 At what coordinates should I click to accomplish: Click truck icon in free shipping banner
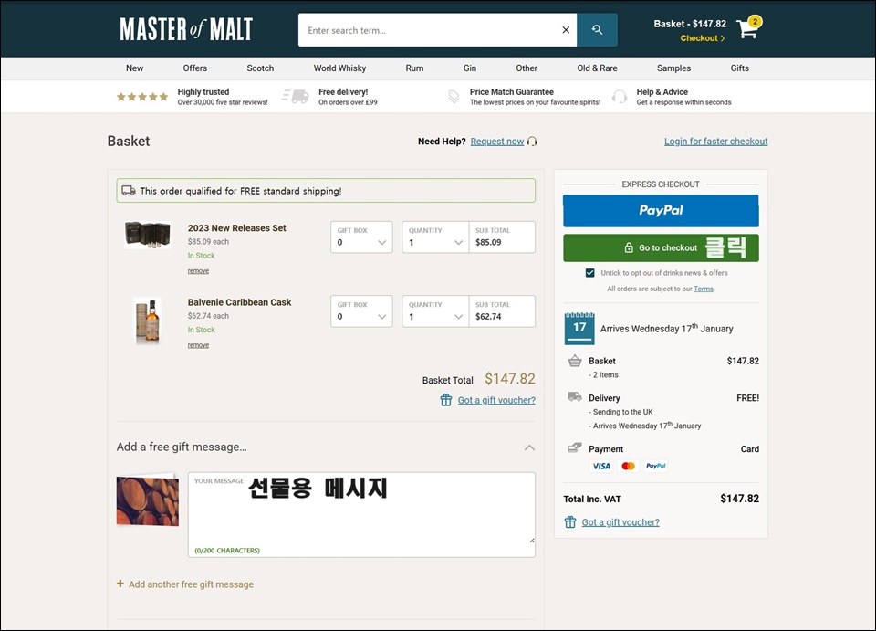pyautogui.click(x=129, y=191)
